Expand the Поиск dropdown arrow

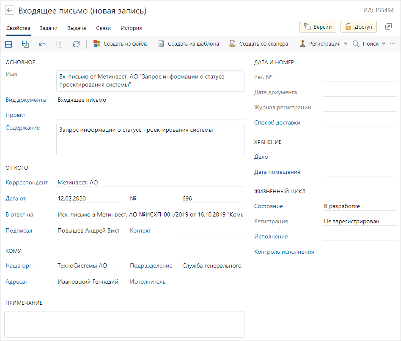coord(384,43)
